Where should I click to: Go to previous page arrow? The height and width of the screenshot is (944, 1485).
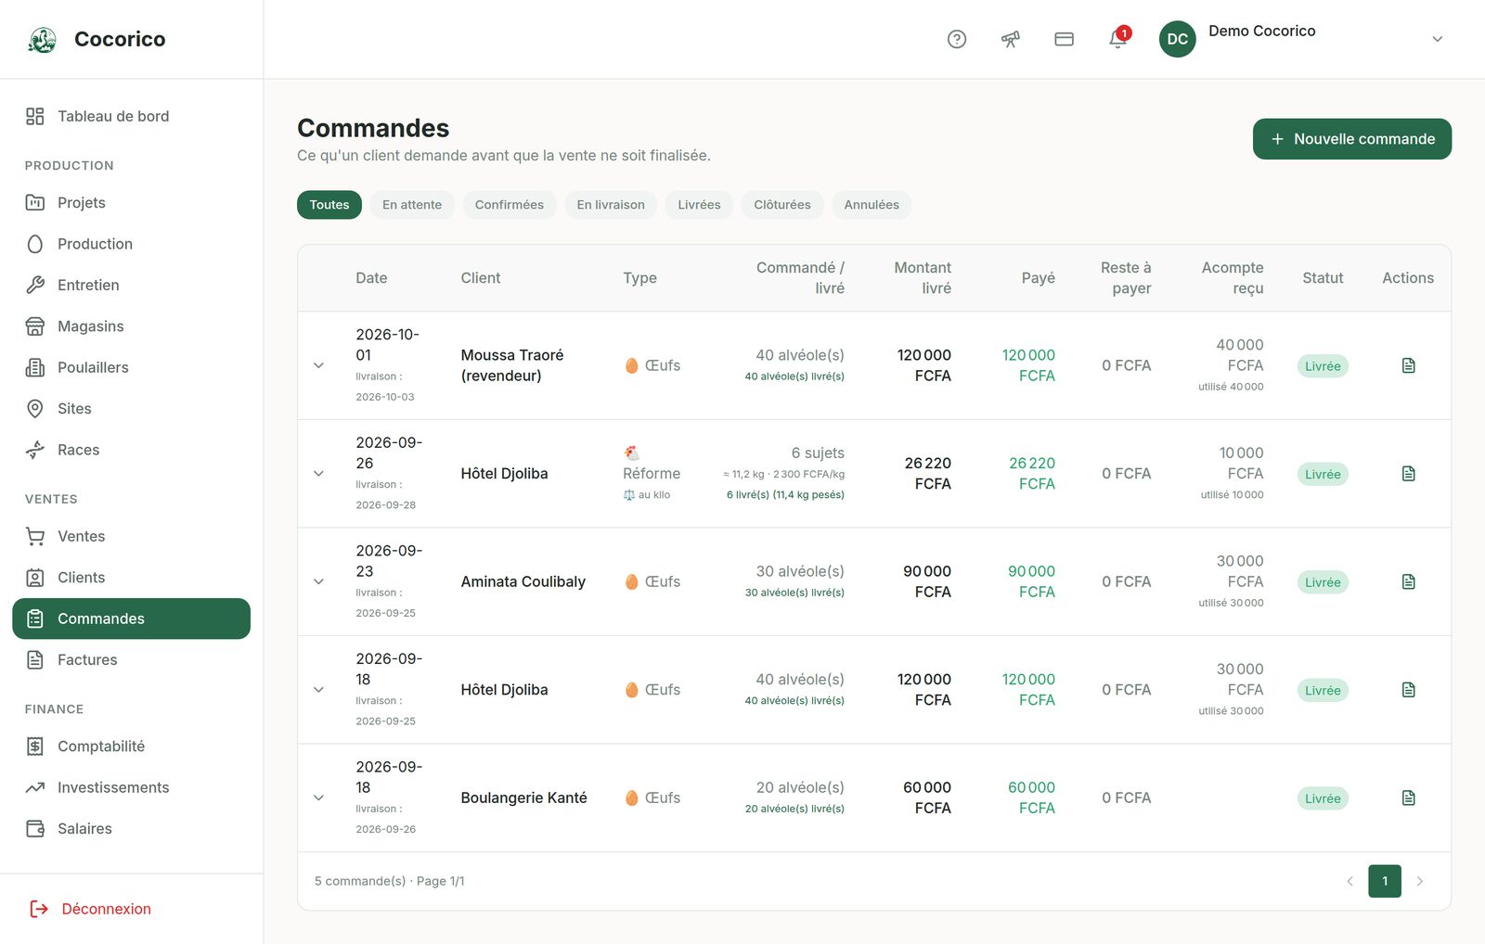pos(1349,881)
